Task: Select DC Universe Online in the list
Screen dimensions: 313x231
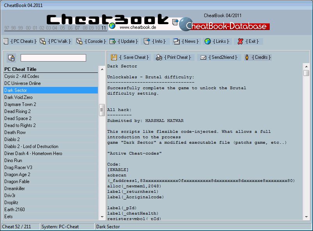Action: point(51,83)
